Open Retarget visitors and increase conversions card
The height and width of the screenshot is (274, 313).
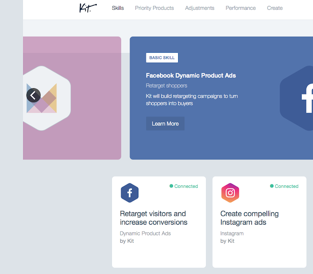(159, 222)
